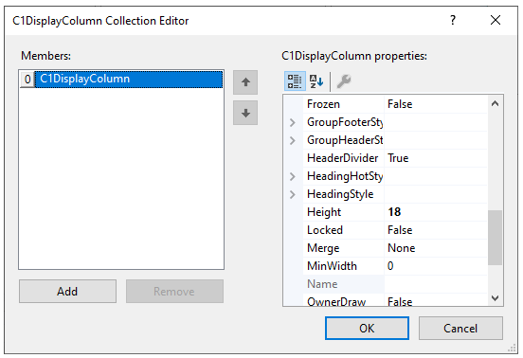Expand the HeadingHotStyle property
The width and height of the screenshot is (523, 358).
(x=293, y=176)
